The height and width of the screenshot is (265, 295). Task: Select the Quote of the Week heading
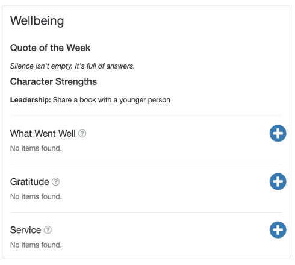[50, 48]
